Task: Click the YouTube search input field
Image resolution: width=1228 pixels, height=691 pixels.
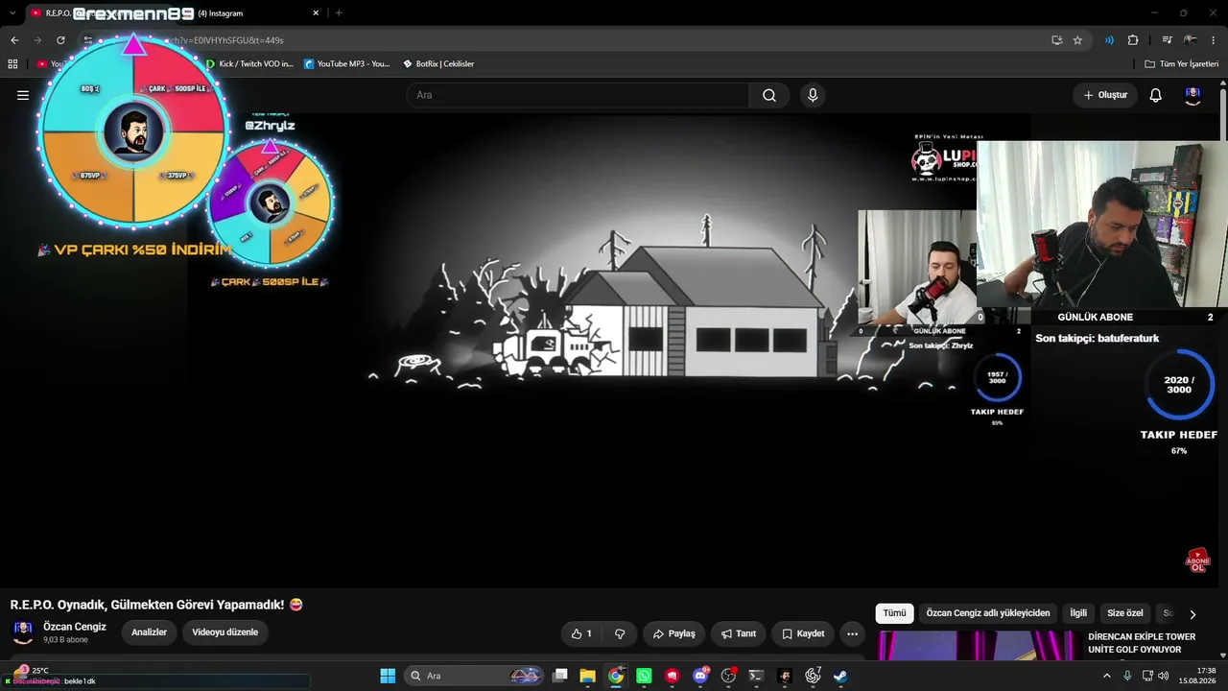Action: [x=578, y=95]
